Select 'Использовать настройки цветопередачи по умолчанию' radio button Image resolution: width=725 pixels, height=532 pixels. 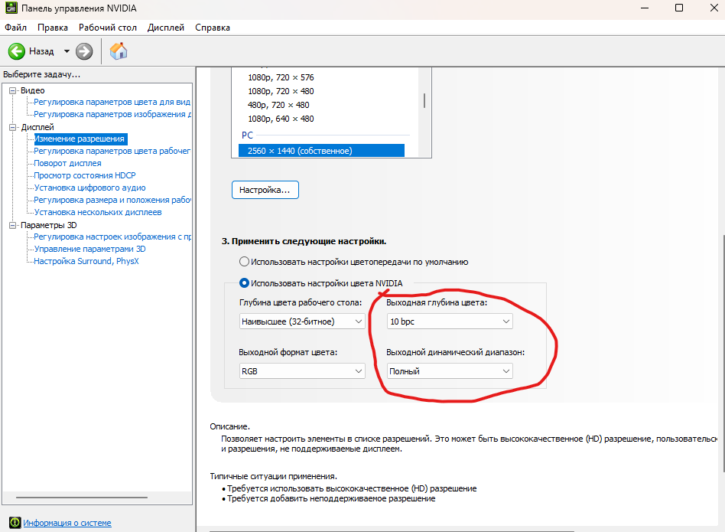pyautogui.click(x=244, y=262)
